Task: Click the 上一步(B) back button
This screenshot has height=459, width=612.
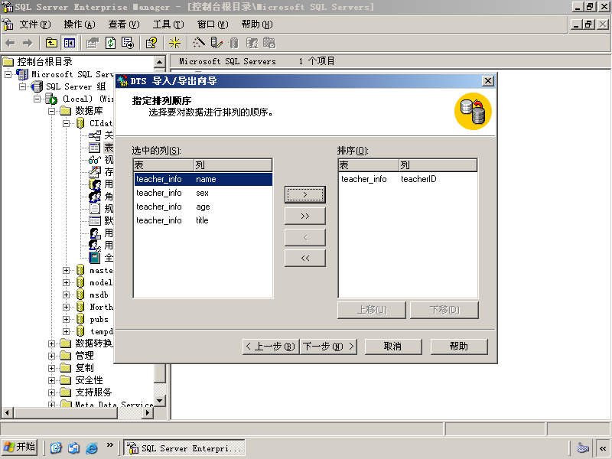Action: point(271,347)
